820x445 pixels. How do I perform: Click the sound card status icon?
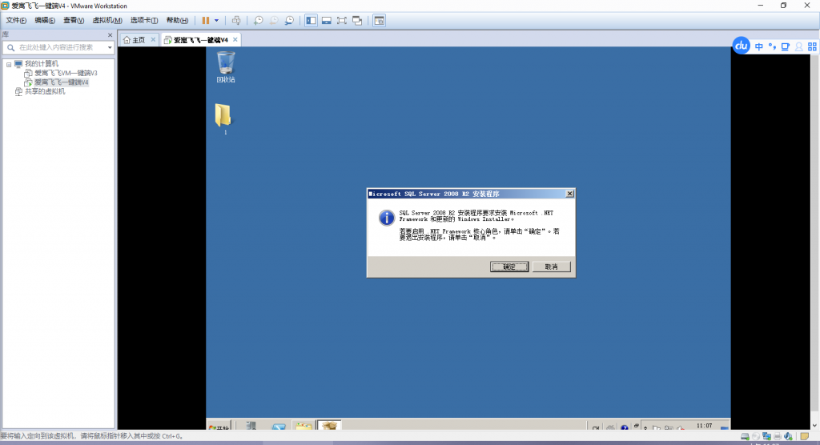pyautogui.click(x=789, y=436)
